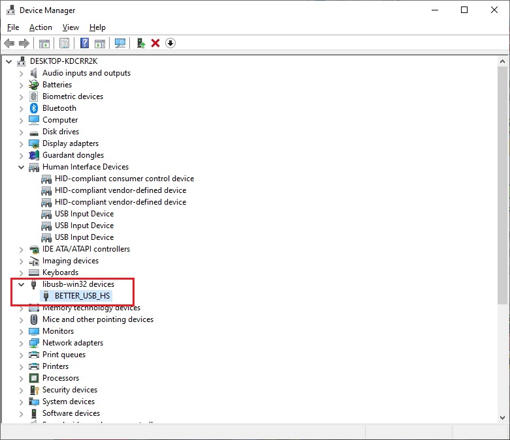Select DESKTOP-KDCRR2K computer name
The width and height of the screenshot is (510, 440).
[x=64, y=61]
